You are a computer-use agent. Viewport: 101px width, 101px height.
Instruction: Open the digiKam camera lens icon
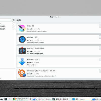coord(22,39)
